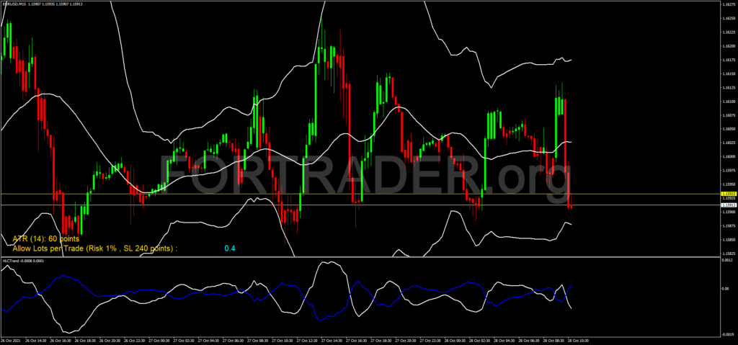The image size is (738, 345).
Task: Click the cyan 0.4 lot size value
Action: click(230, 248)
